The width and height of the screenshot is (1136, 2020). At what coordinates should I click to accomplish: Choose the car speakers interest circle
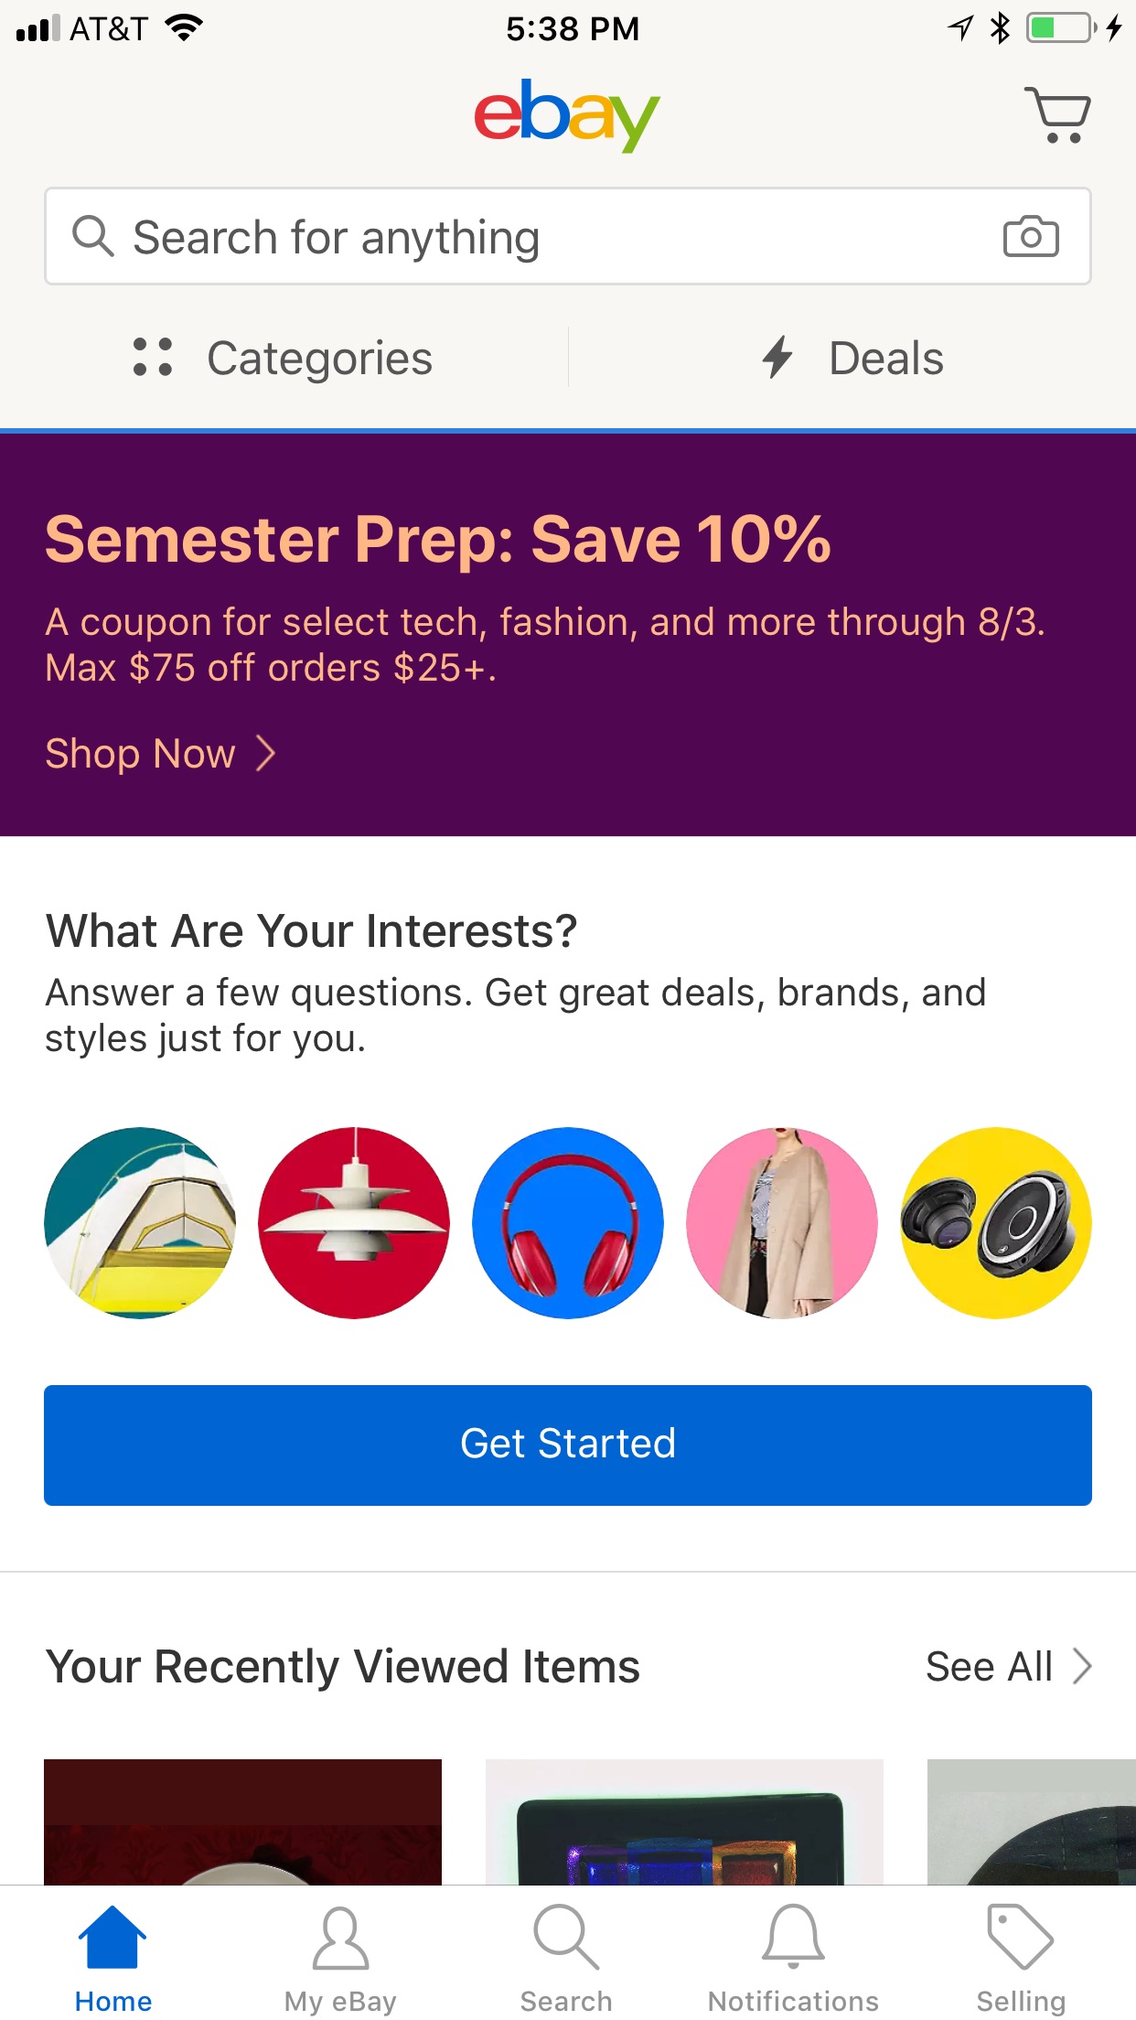pyautogui.click(x=995, y=1222)
